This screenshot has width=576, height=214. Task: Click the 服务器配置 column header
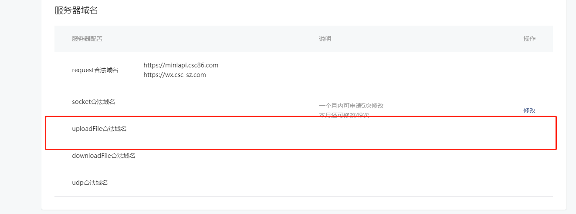tap(87, 39)
